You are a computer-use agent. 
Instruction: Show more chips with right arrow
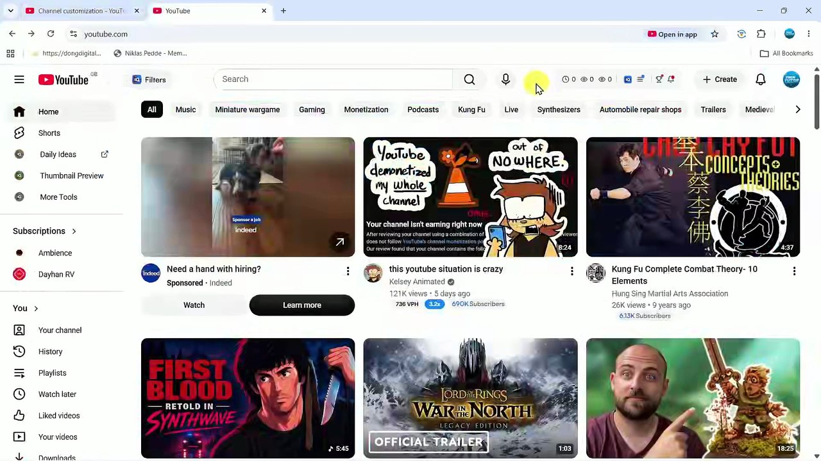pyautogui.click(x=798, y=109)
